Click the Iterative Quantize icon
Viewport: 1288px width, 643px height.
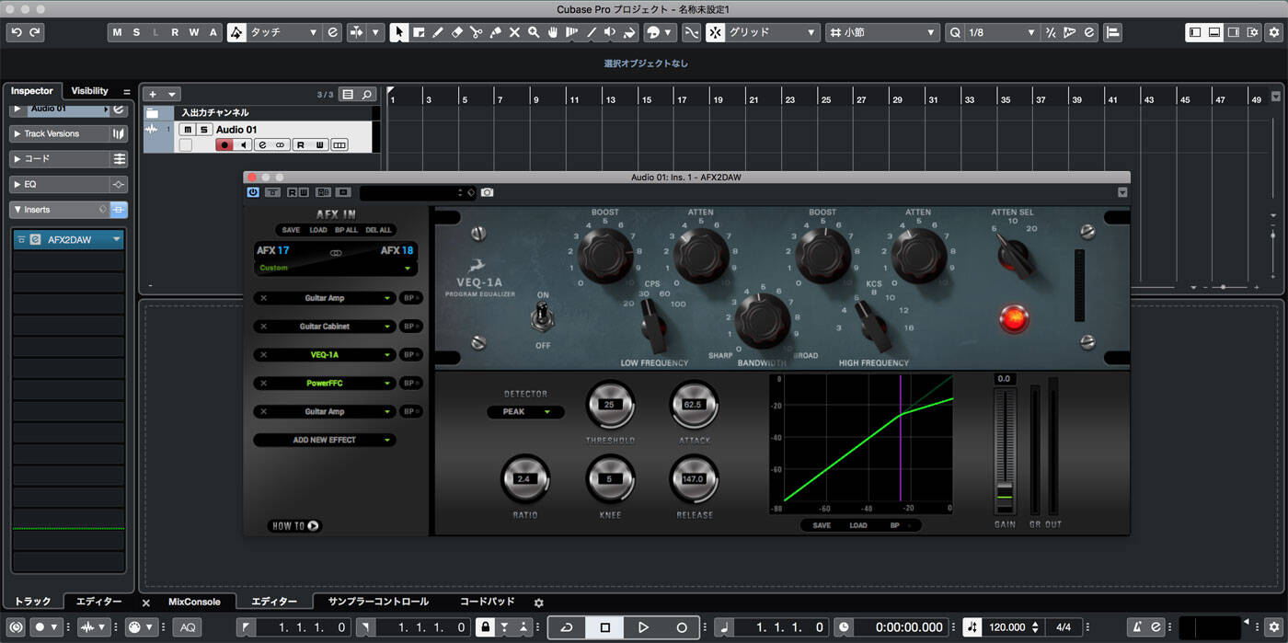(x=1052, y=32)
